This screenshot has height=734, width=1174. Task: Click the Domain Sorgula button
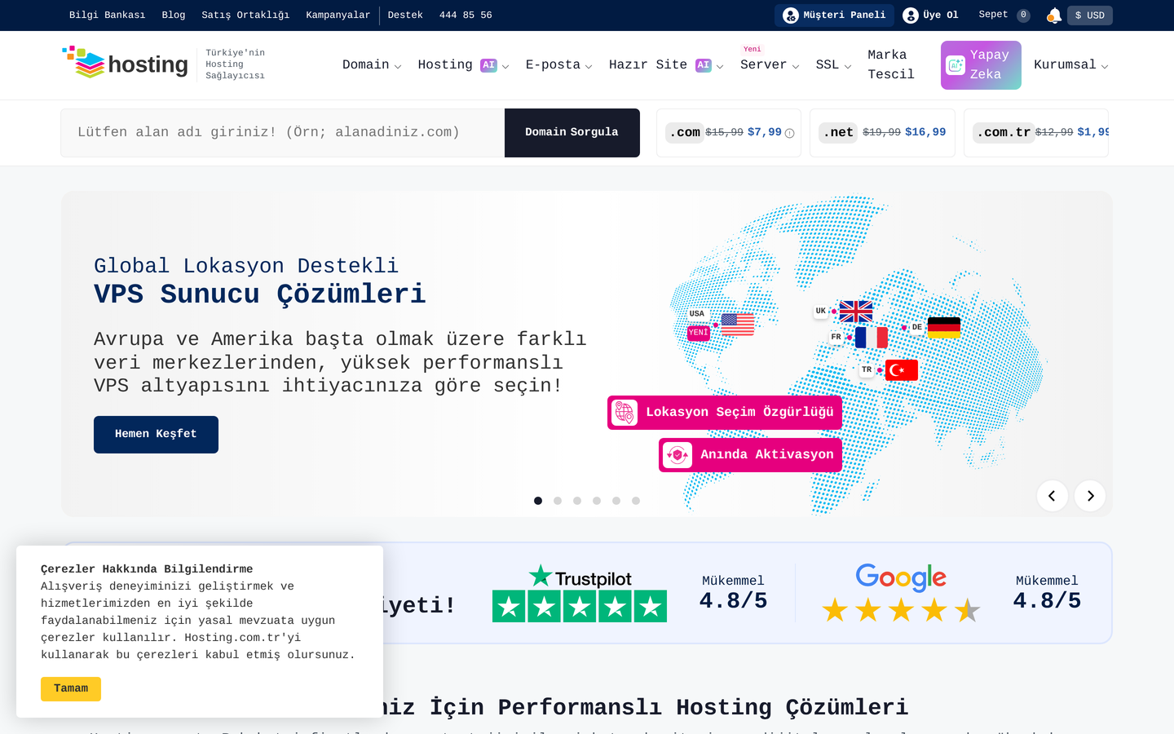pyautogui.click(x=572, y=132)
